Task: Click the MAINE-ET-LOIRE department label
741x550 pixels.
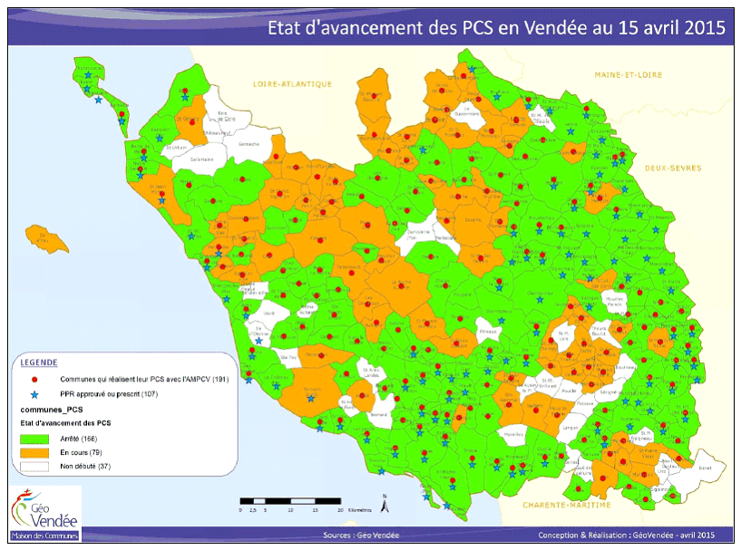Action: point(628,74)
